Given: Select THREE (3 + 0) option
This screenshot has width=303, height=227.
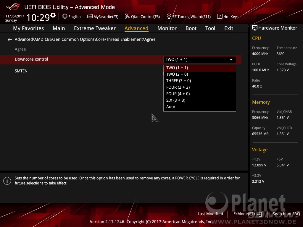Looking at the screenshot, I should (200, 81).
